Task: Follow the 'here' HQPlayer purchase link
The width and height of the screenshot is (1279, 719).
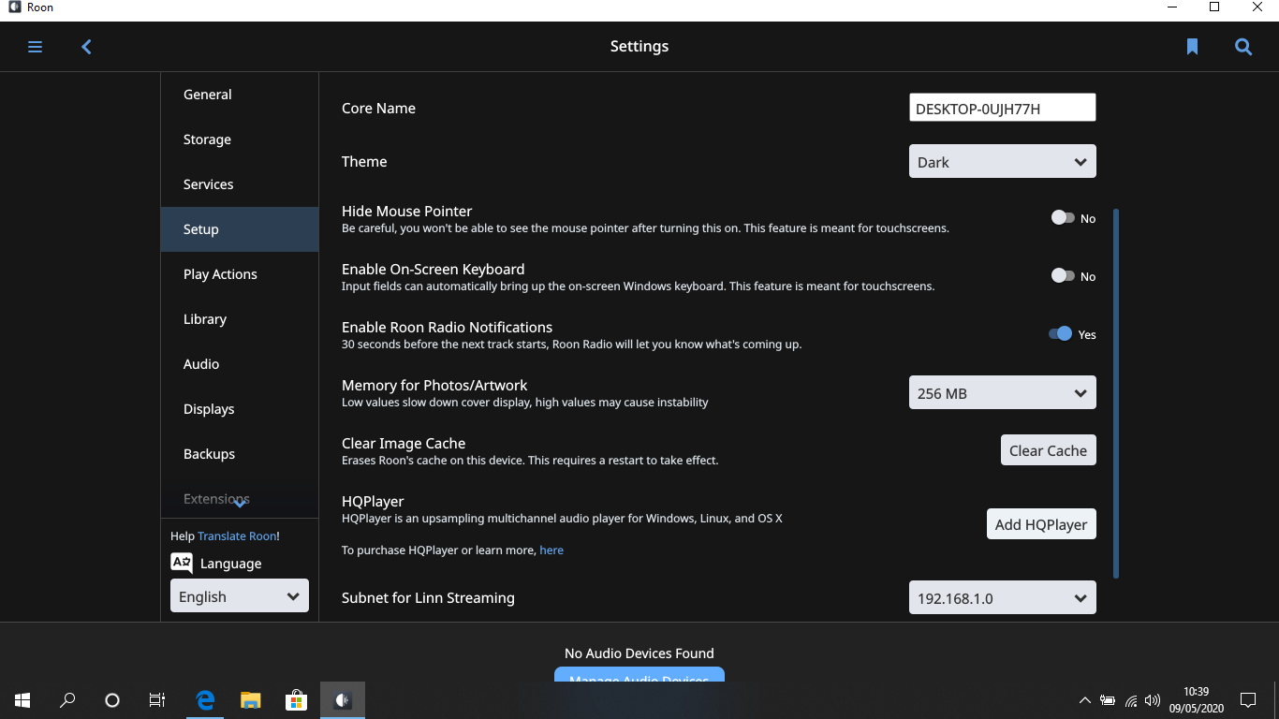Action: 551,550
